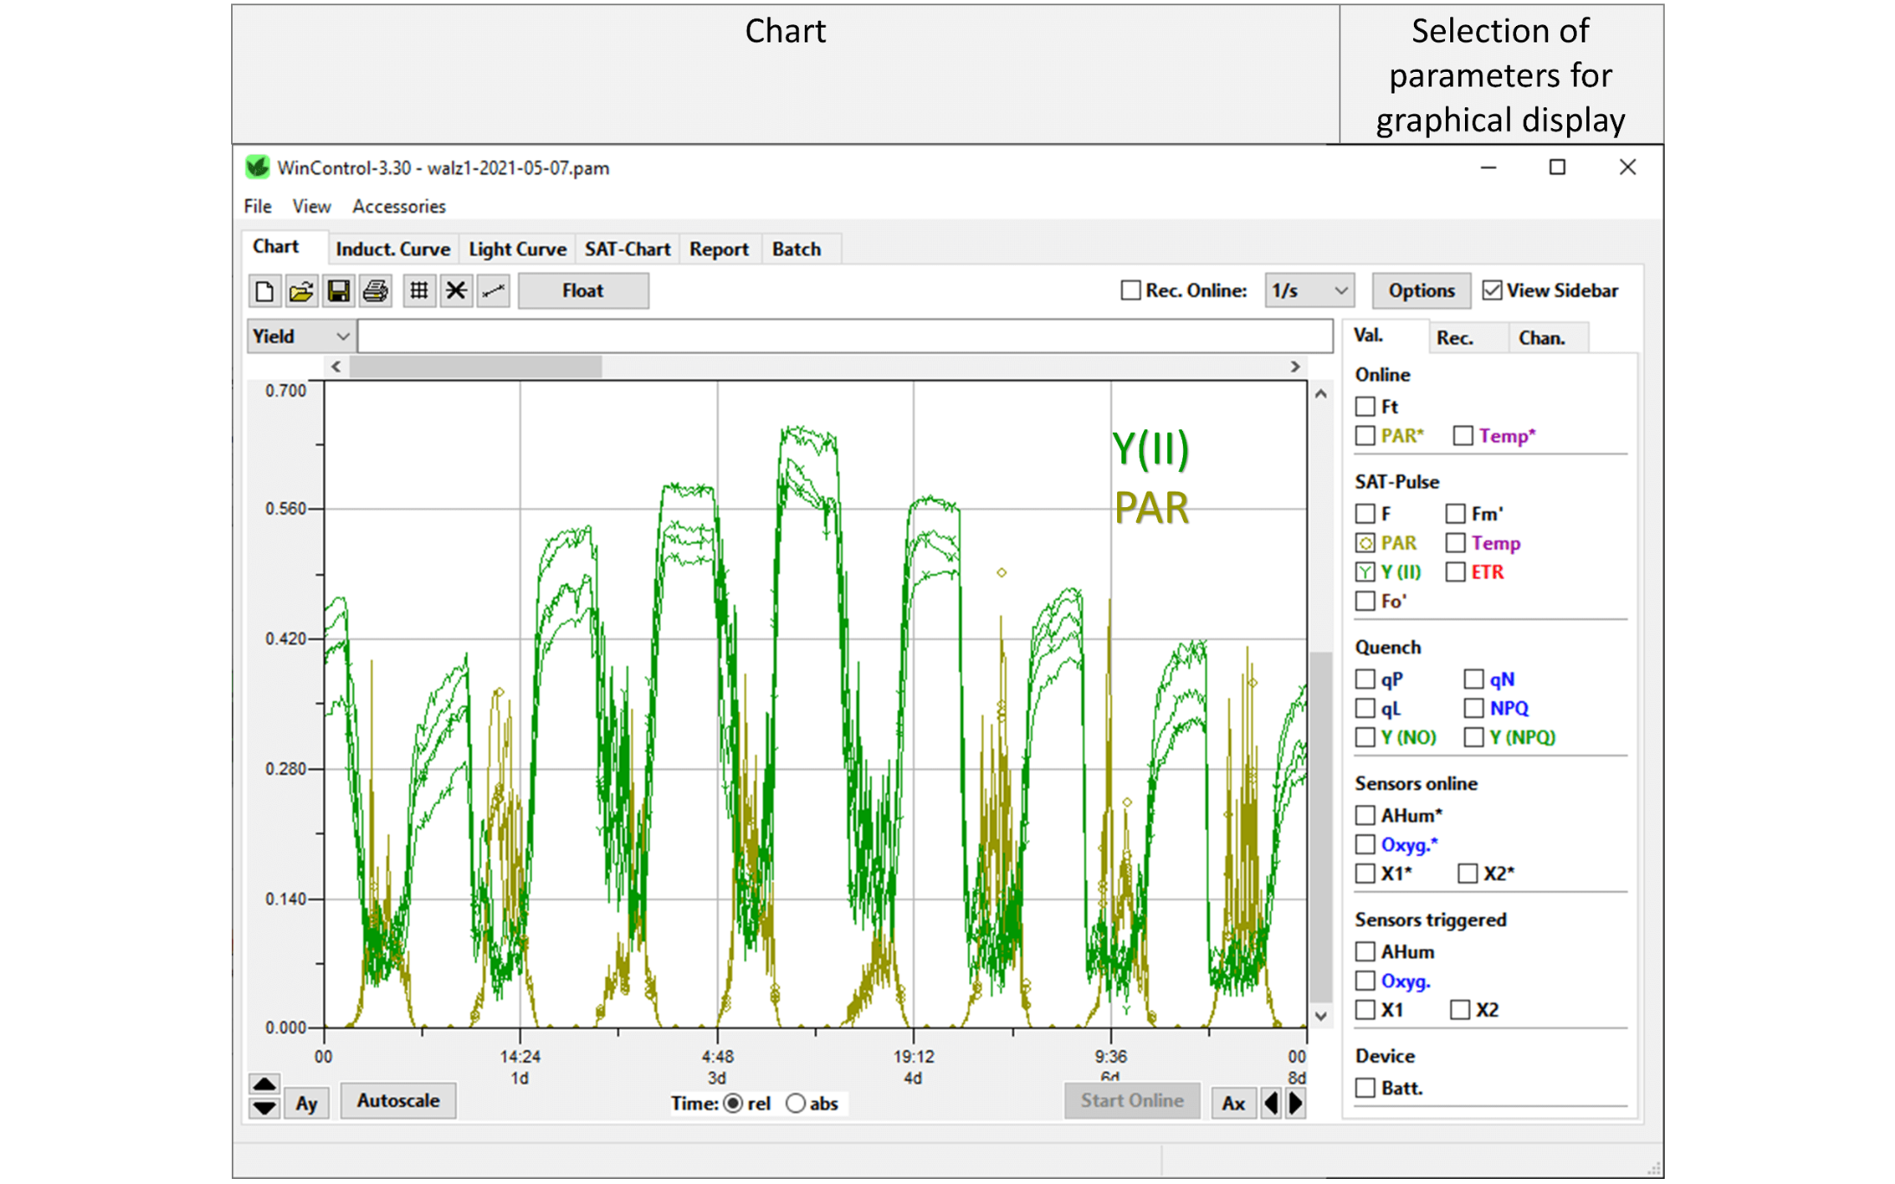Click the line-with-points toolbar icon
Screen dimensions: 1895x1184
point(493,291)
